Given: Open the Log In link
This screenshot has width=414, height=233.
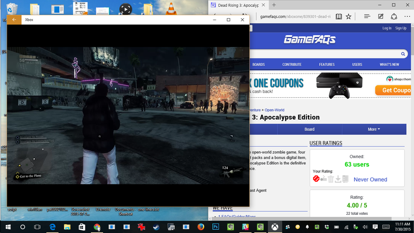Looking at the screenshot, I should coord(387,28).
